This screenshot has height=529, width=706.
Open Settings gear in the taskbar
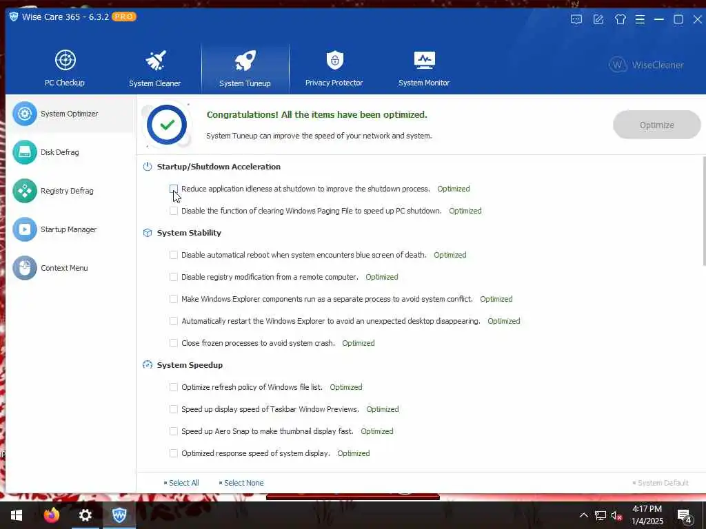point(85,515)
